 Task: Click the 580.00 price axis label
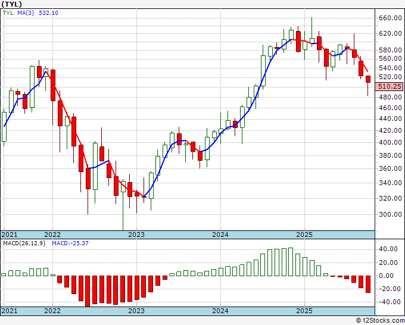tap(390, 50)
